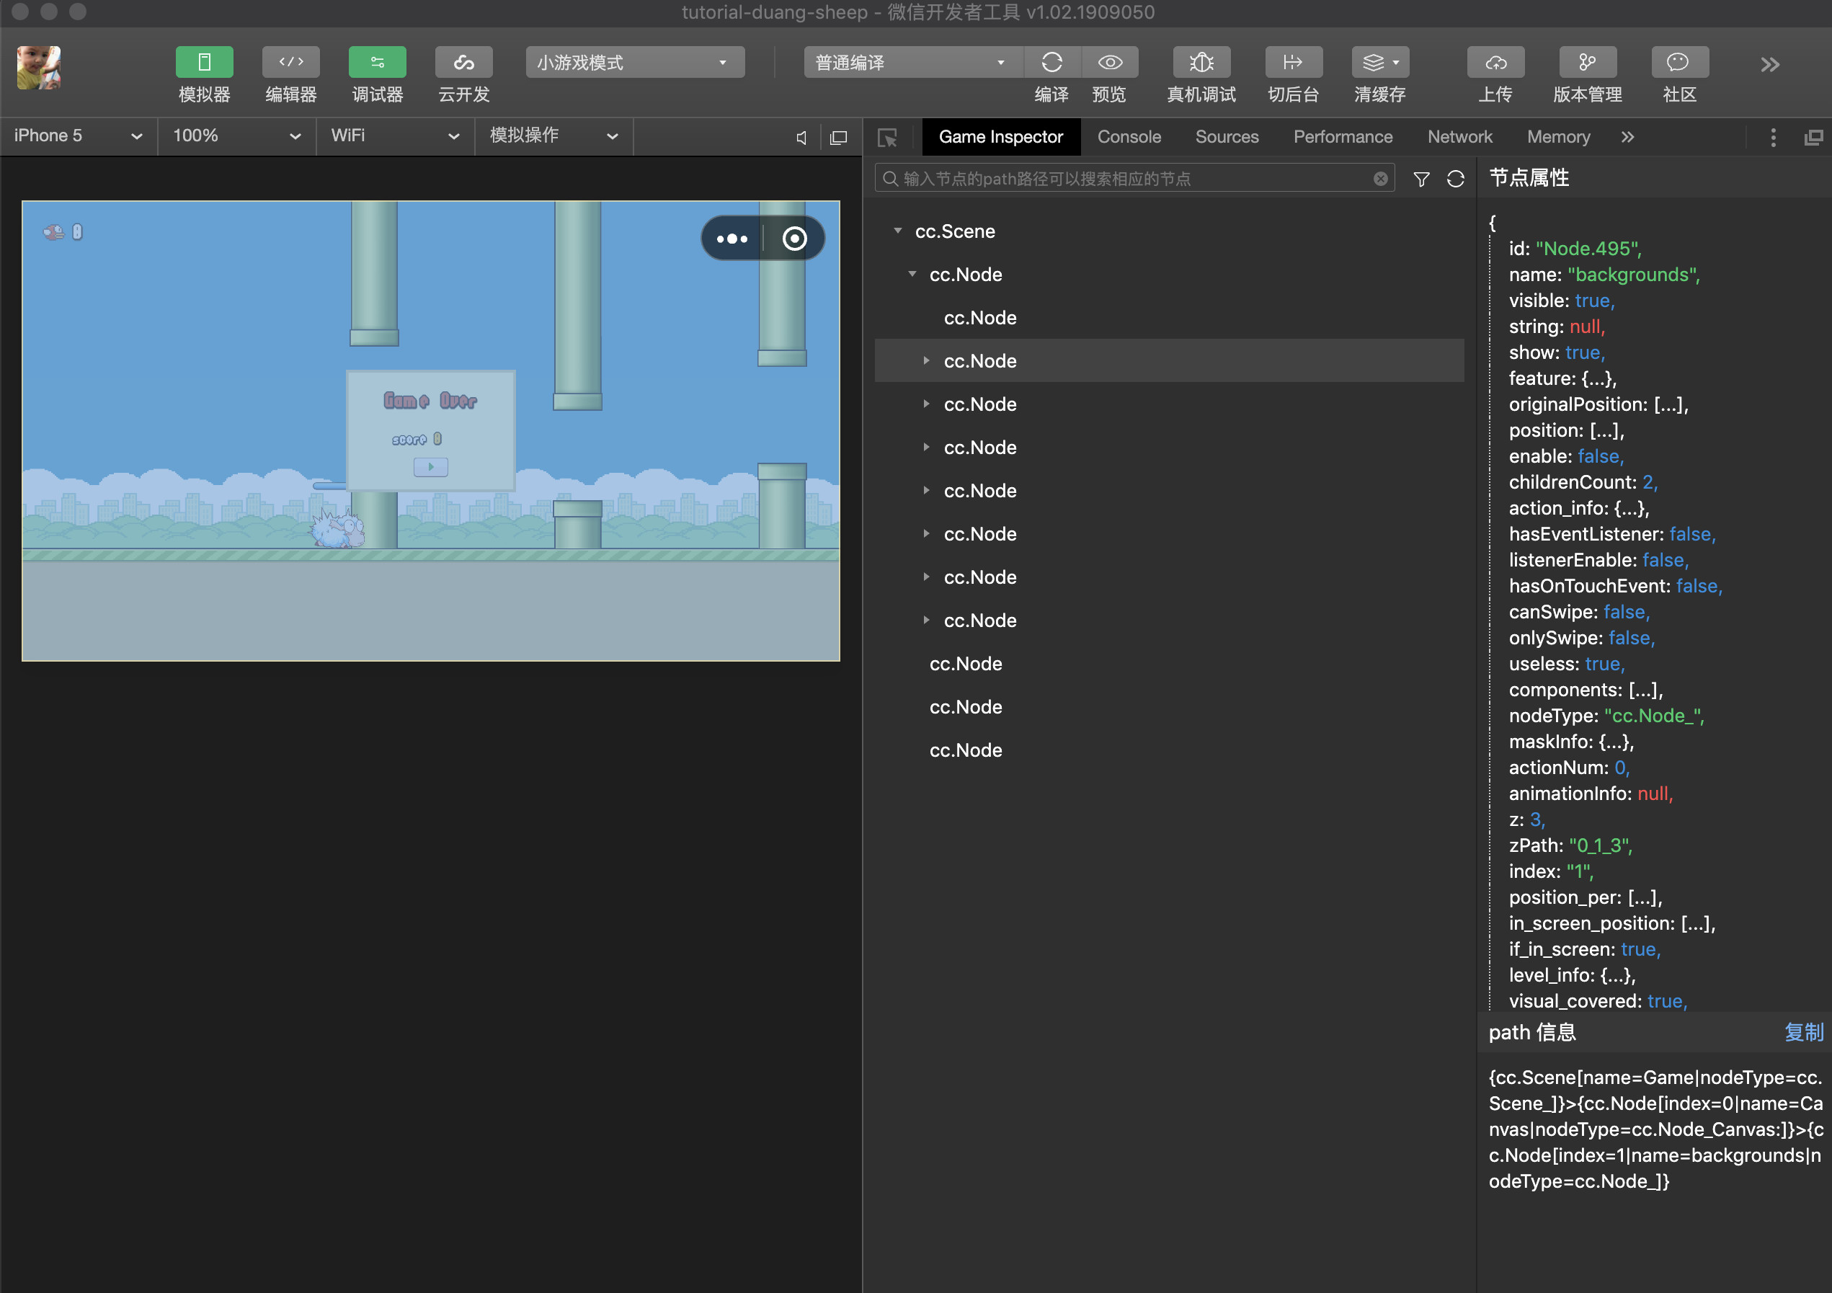This screenshot has height=1293, width=1832.
Task: Open the 社区 community chat icon
Action: [x=1678, y=62]
